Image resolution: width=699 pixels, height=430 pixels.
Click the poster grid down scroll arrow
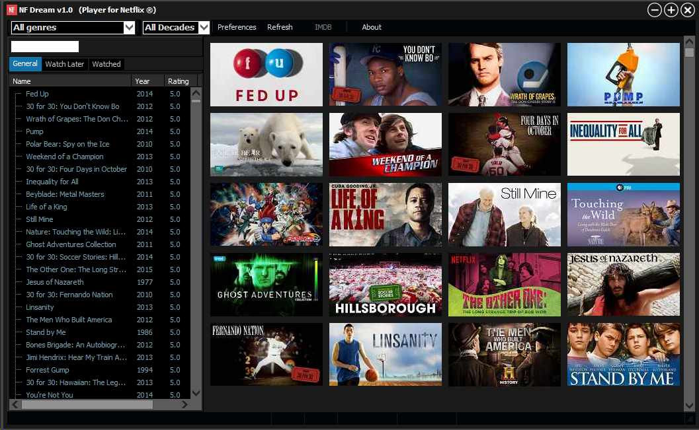tap(689, 406)
